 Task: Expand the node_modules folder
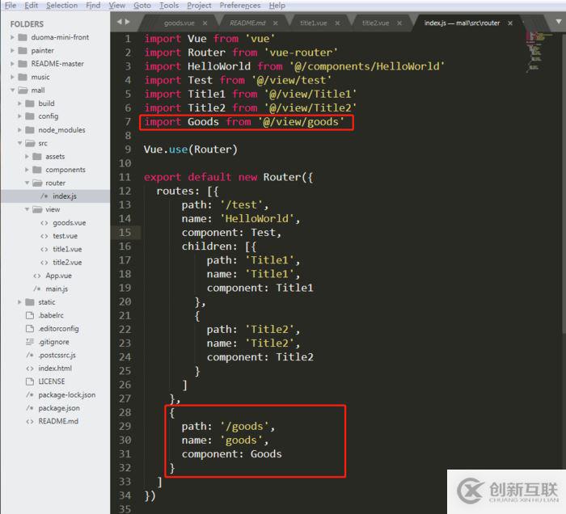(19, 130)
